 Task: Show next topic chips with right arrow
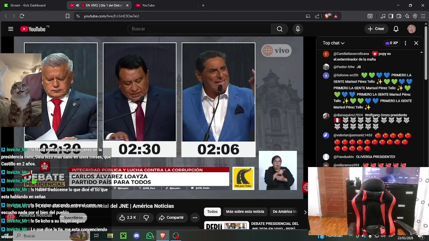[305, 212]
